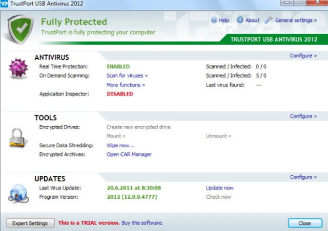328x231 pixels.
Task: Click the Help question mark icon
Action: pyautogui.click(x=214, y=20)
